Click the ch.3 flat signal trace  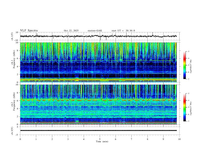point(98,131)
